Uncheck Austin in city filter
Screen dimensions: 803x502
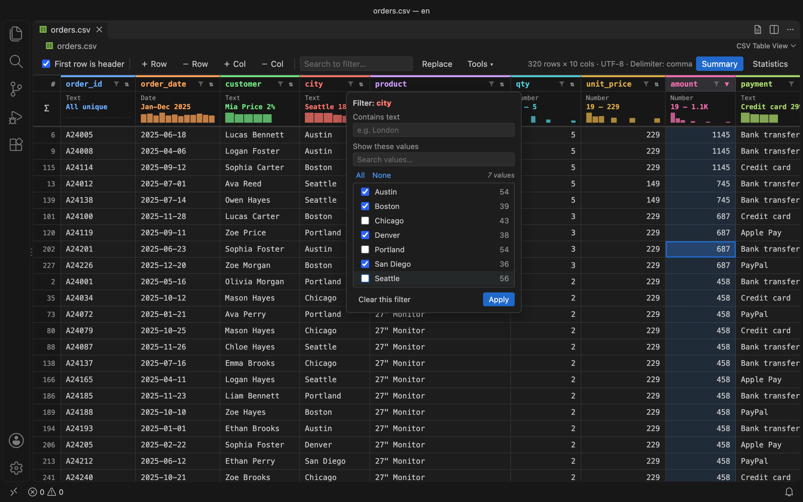[x=365, y=192]
